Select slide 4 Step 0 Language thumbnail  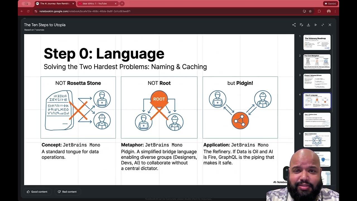click(317, 101)
